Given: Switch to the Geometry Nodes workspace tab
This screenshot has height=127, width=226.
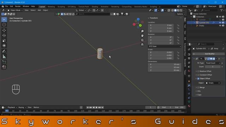Looking at the screenshot, I should 141,7.
